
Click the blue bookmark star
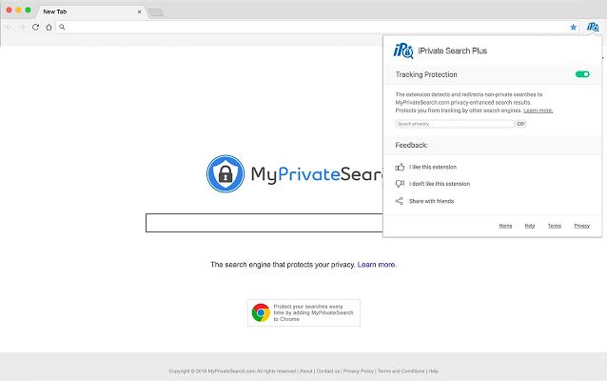pyautogui.click(x=574, y=27)
